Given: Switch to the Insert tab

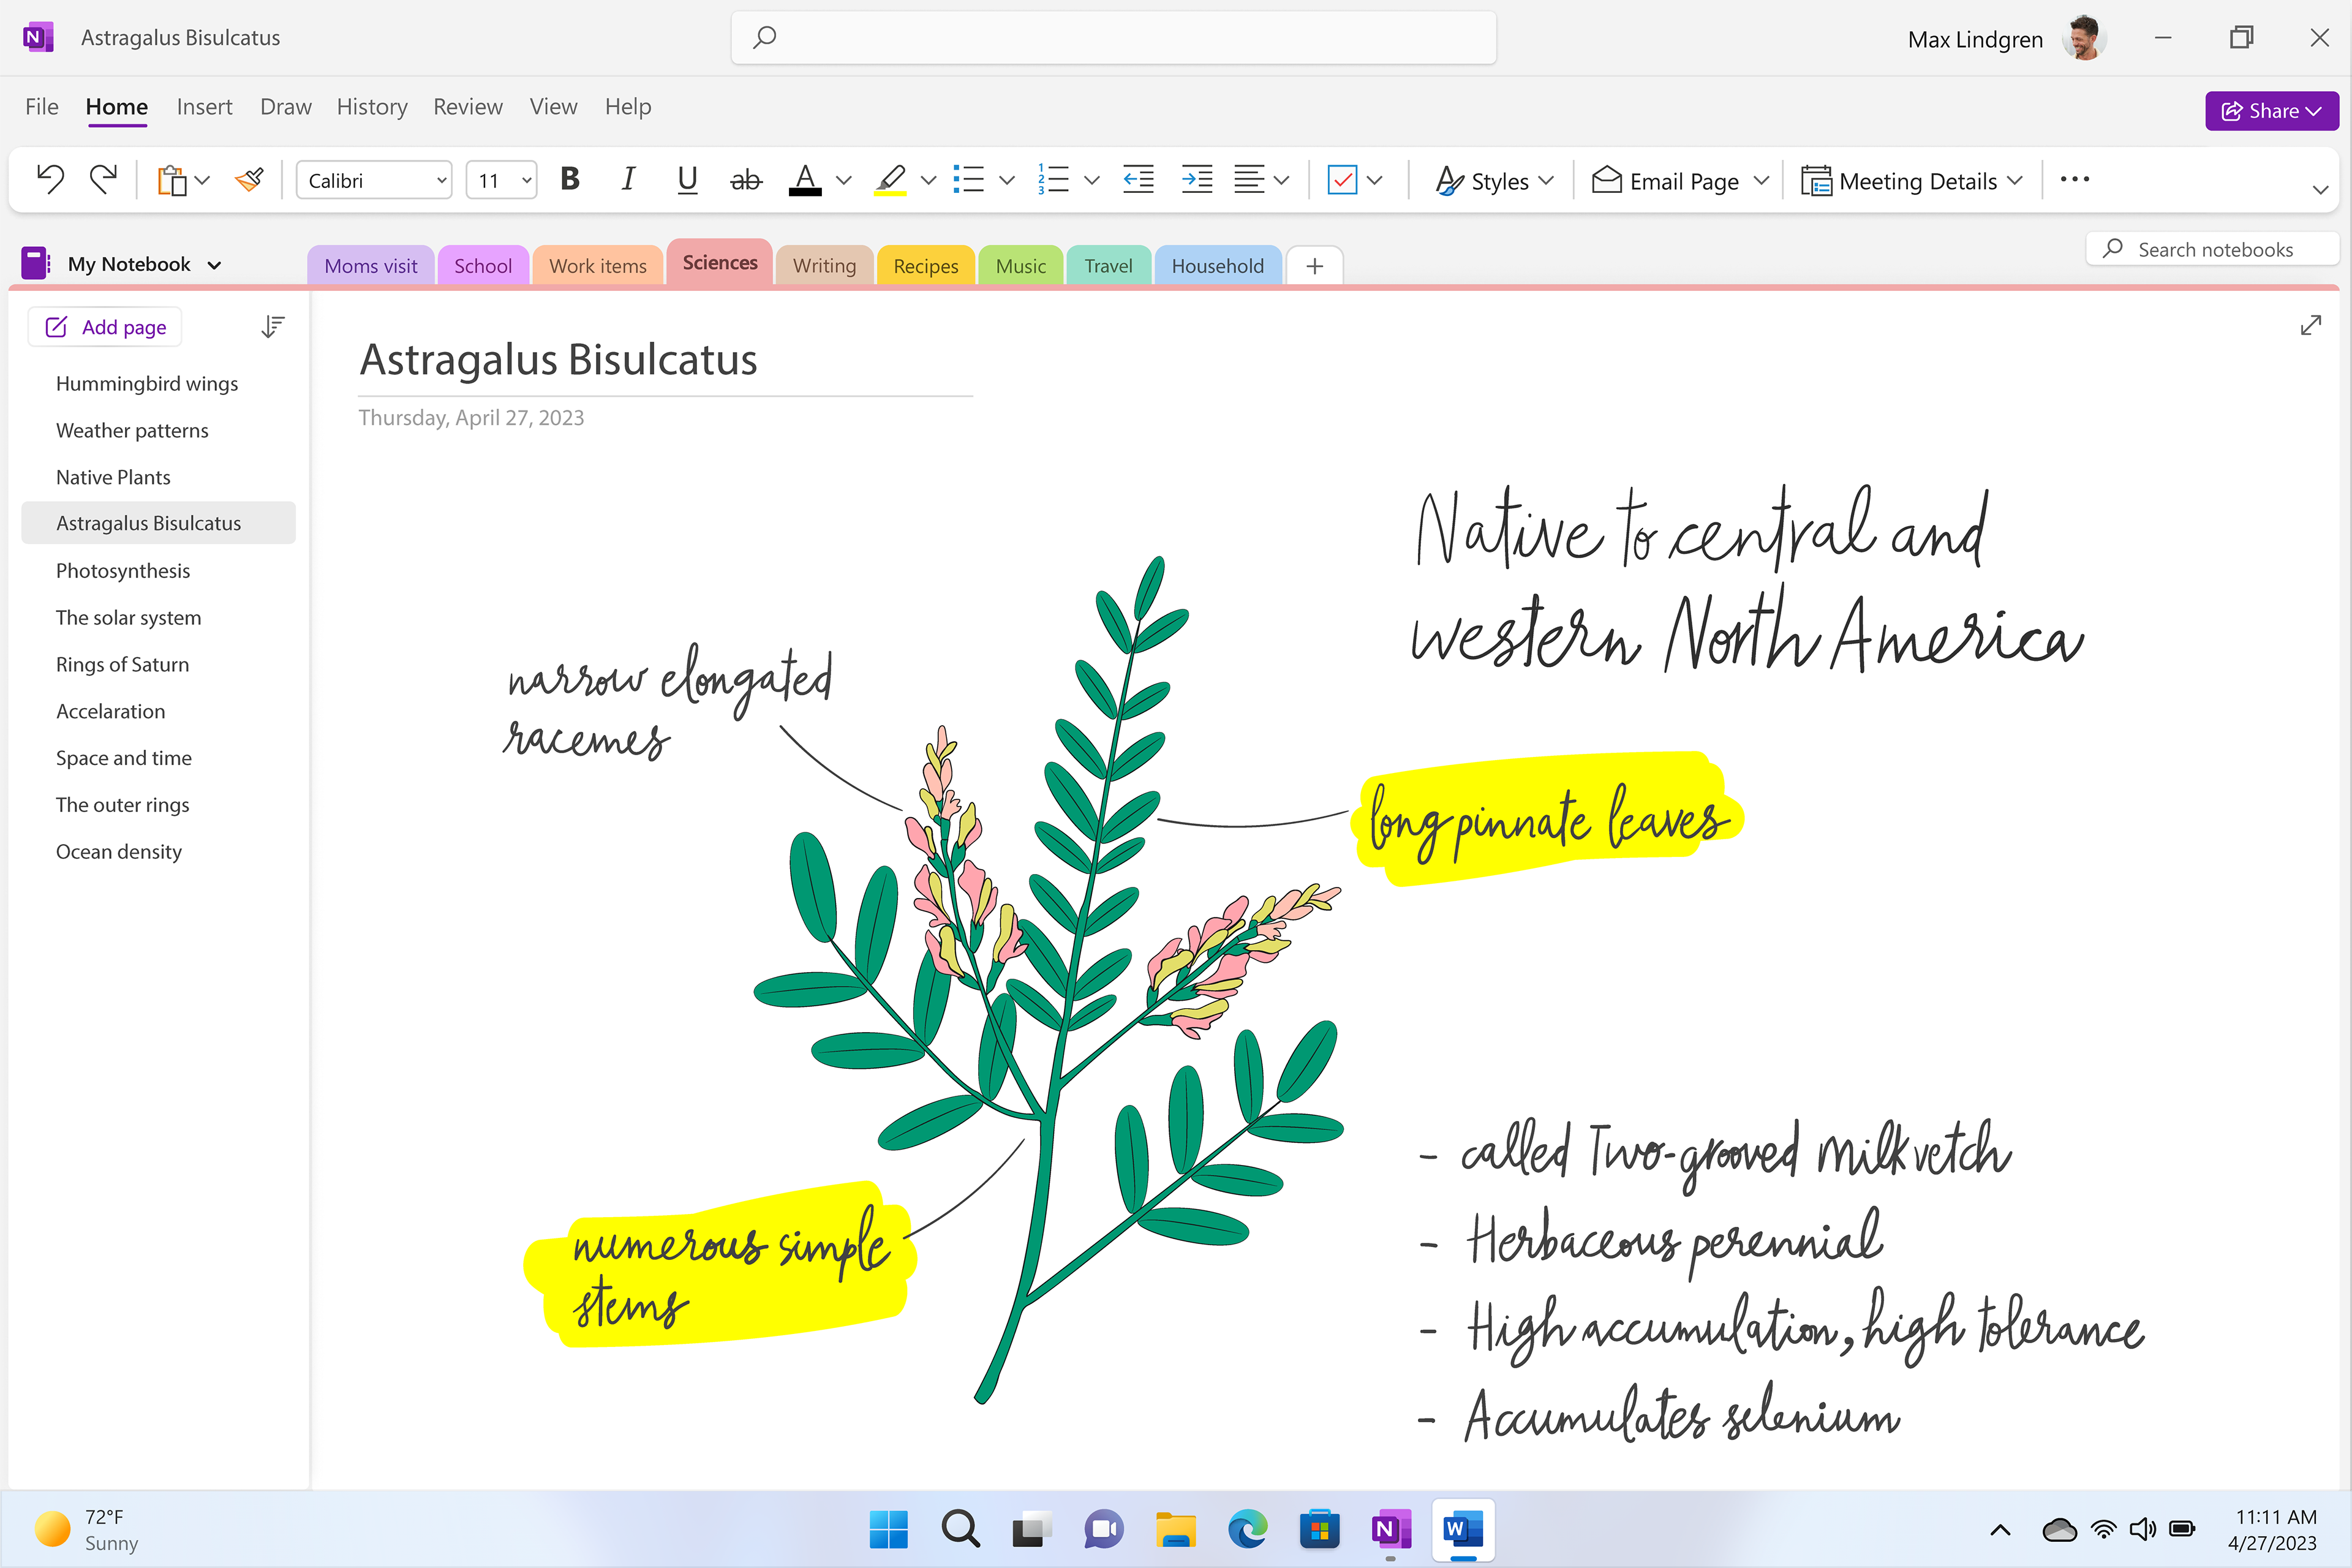Looking at the screenshot, I should point(204,107).
